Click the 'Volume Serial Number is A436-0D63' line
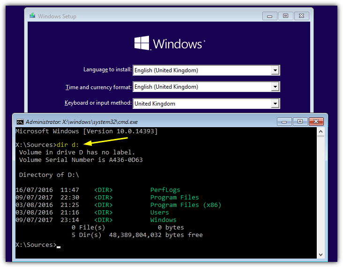The image size is (343, 267). [x=81, y=160]
